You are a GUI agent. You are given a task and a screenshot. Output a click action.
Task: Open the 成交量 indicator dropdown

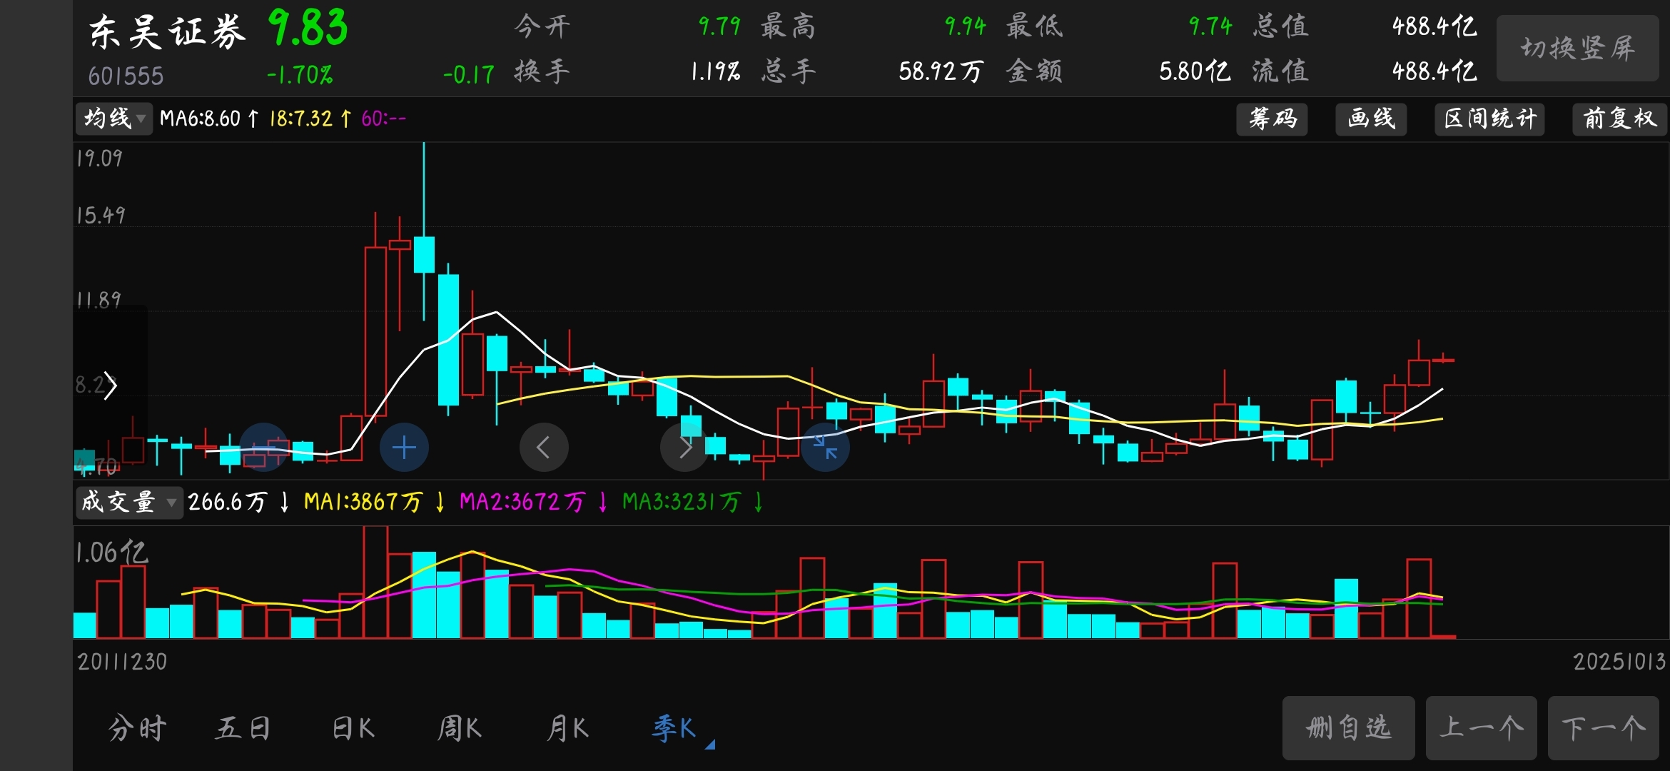(x=128, y=502)
